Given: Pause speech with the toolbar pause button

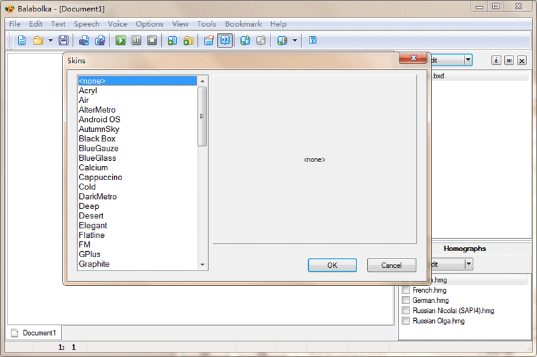Looking at the screenshot, I should click(x=136, y=41).
